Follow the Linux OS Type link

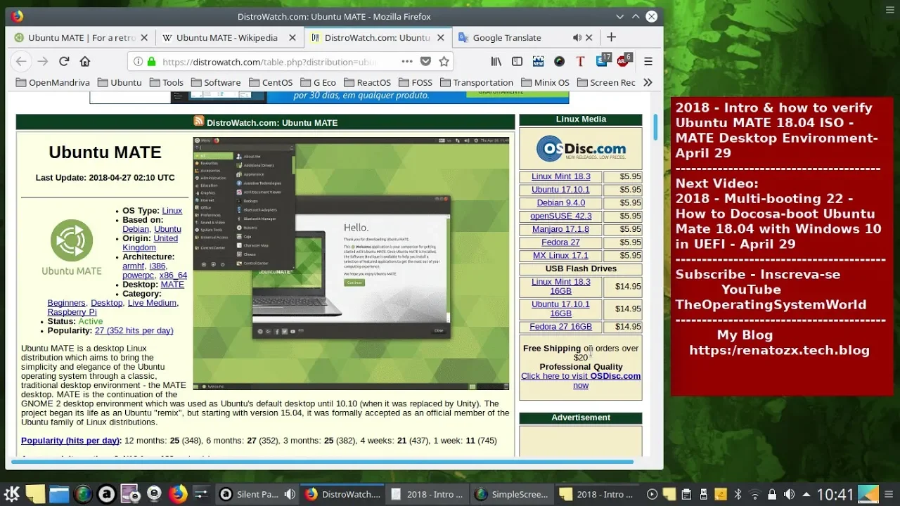[172, 210]
